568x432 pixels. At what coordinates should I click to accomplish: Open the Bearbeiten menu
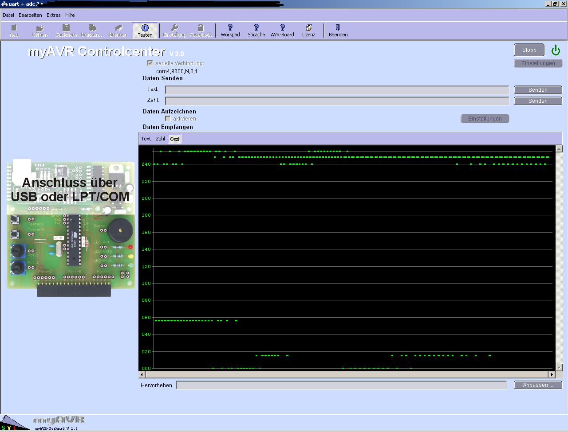click(30, 15)
